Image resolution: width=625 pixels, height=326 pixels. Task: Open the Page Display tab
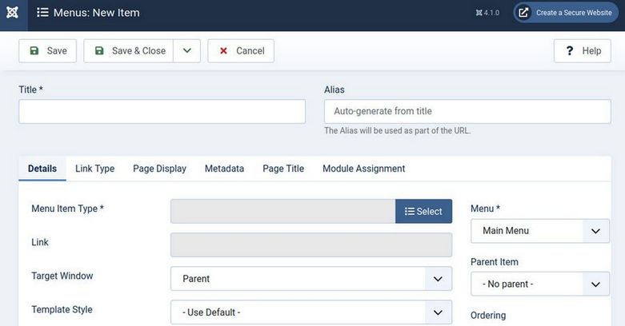coord(159,169)
